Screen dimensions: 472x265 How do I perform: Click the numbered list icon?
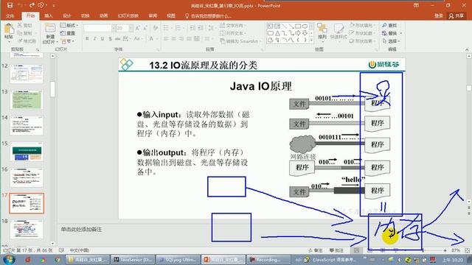(179, 28)
